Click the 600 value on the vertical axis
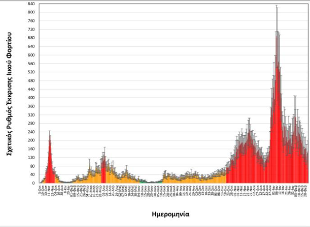 [31, 55]
